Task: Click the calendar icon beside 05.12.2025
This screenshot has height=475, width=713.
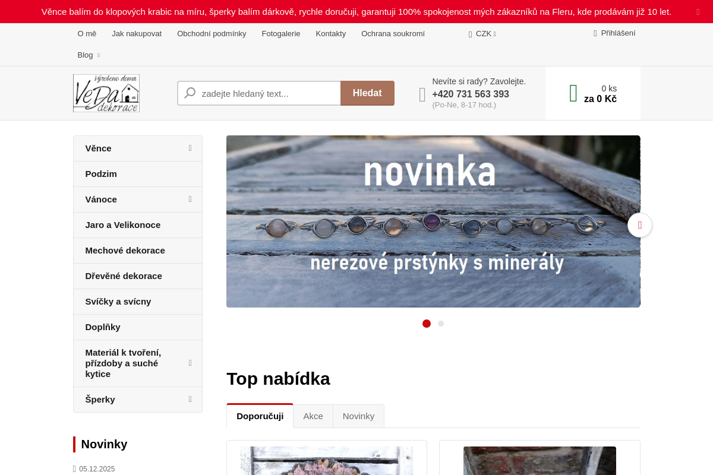Action: pos(74,468)
